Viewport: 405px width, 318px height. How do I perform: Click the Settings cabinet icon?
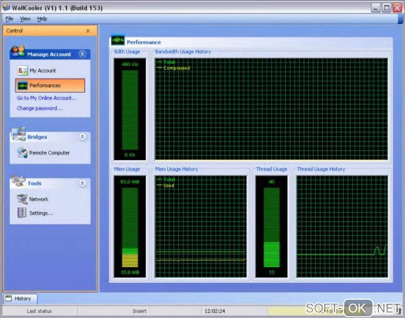point(22,213)
